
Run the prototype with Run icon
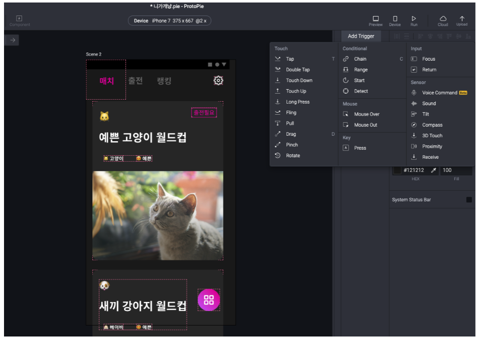point(414,21)
